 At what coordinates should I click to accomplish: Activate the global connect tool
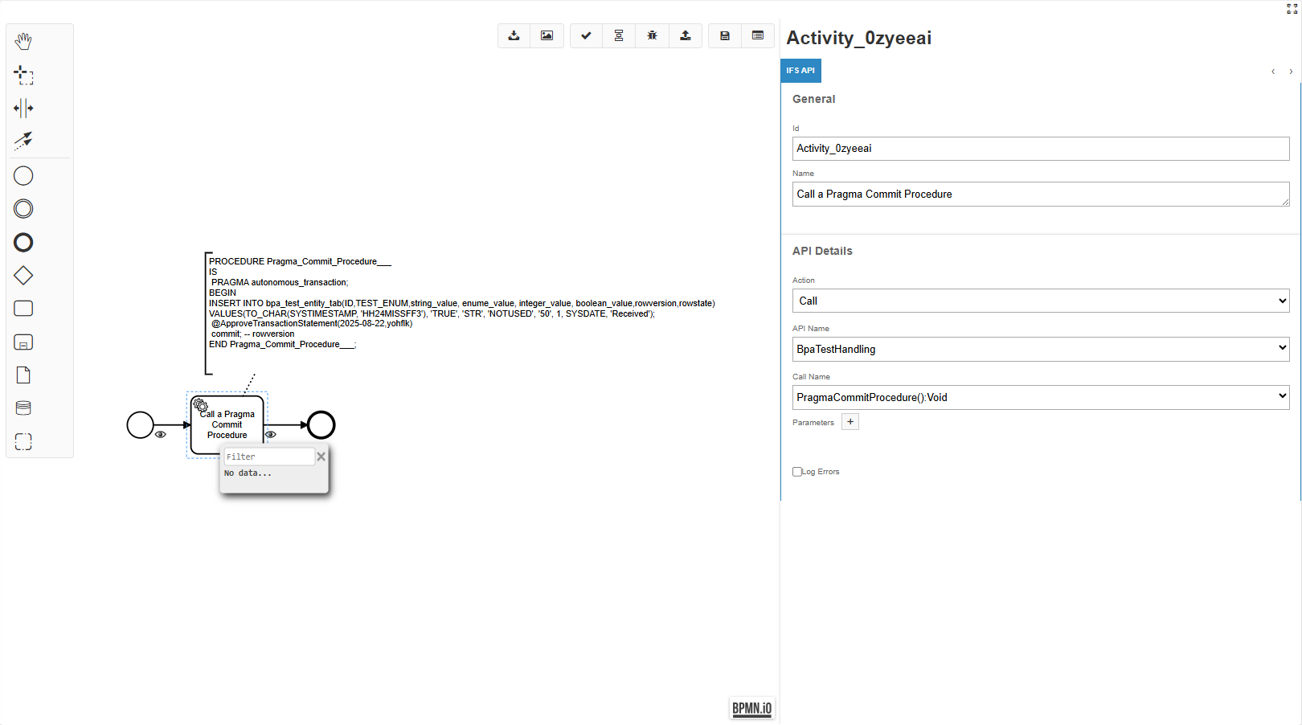[23, 141]
